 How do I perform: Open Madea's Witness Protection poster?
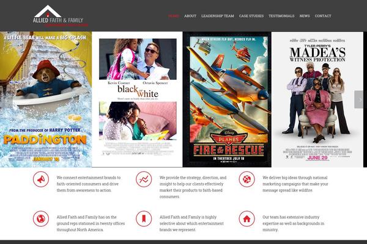(x=317, y=99)
